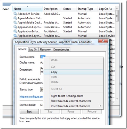The height and width of the screenshot is (129, 127).
Task: Select the Application Infor... row name
Action: [29, 31]
